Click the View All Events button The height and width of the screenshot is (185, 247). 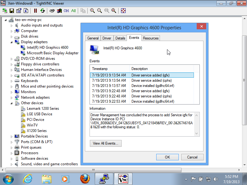tap(105, 143)
